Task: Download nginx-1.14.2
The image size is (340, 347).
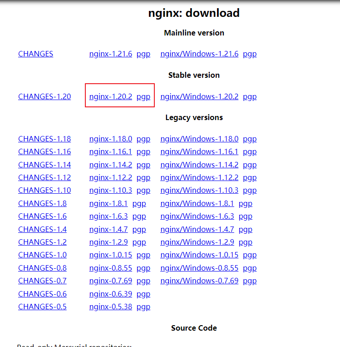Action: 110,165
